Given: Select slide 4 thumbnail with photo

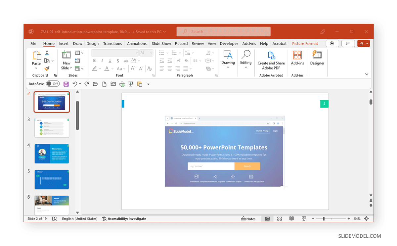Looking at the screenshot, I should 52,154.
